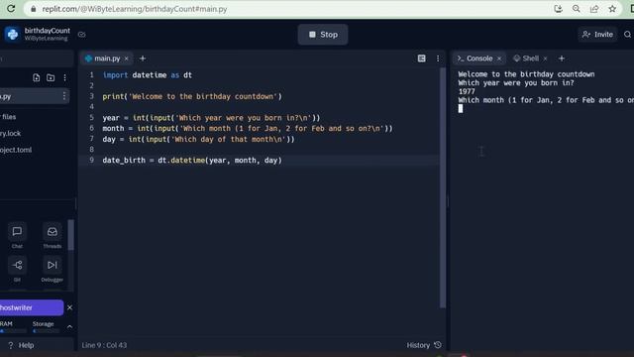The height and width of the screenshot is (357, 634).
Task: Open the editor pane three-dot menu
Action: (x=438, y=59)
